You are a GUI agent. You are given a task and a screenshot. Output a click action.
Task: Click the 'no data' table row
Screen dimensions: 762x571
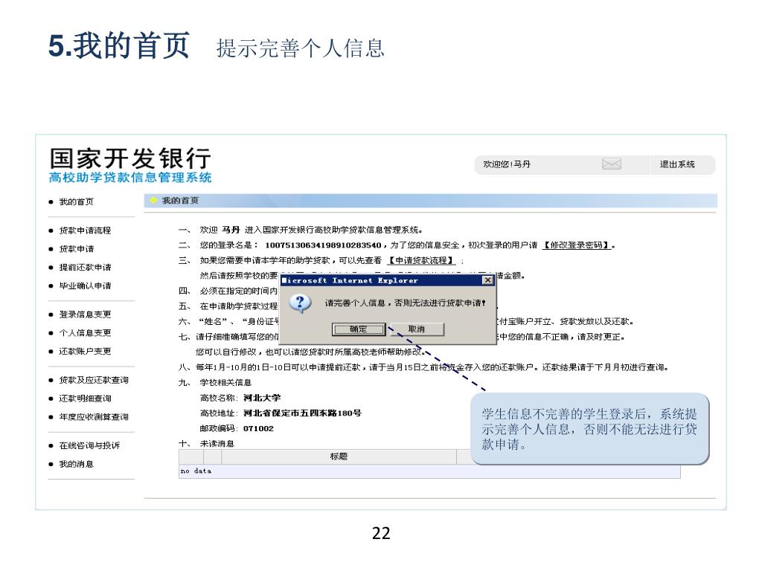pos(429,471)
